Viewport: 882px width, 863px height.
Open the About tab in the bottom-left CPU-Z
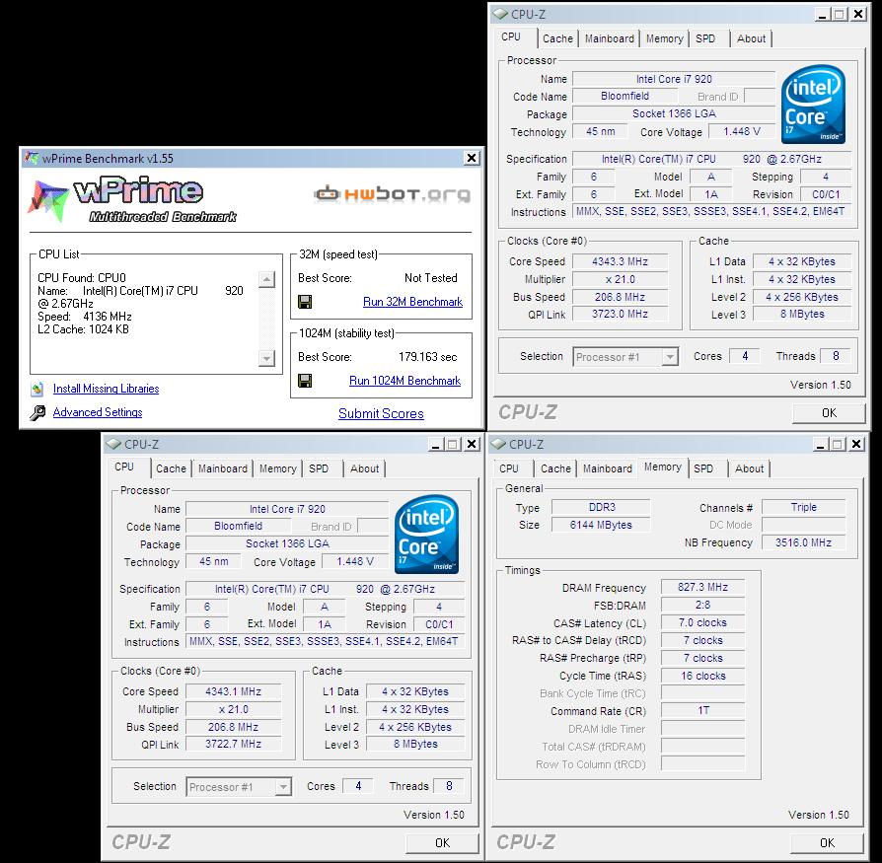tap(364, 468)
